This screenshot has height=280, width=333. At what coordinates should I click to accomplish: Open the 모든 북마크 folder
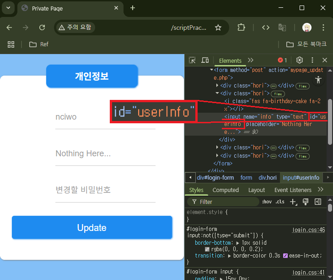coord(306,44)
